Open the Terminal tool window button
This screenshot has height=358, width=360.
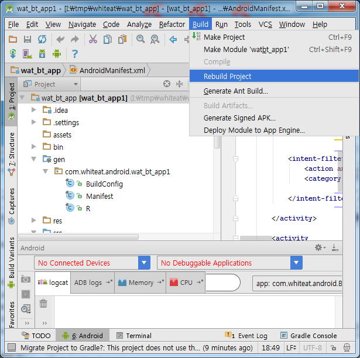coord(134,336)
